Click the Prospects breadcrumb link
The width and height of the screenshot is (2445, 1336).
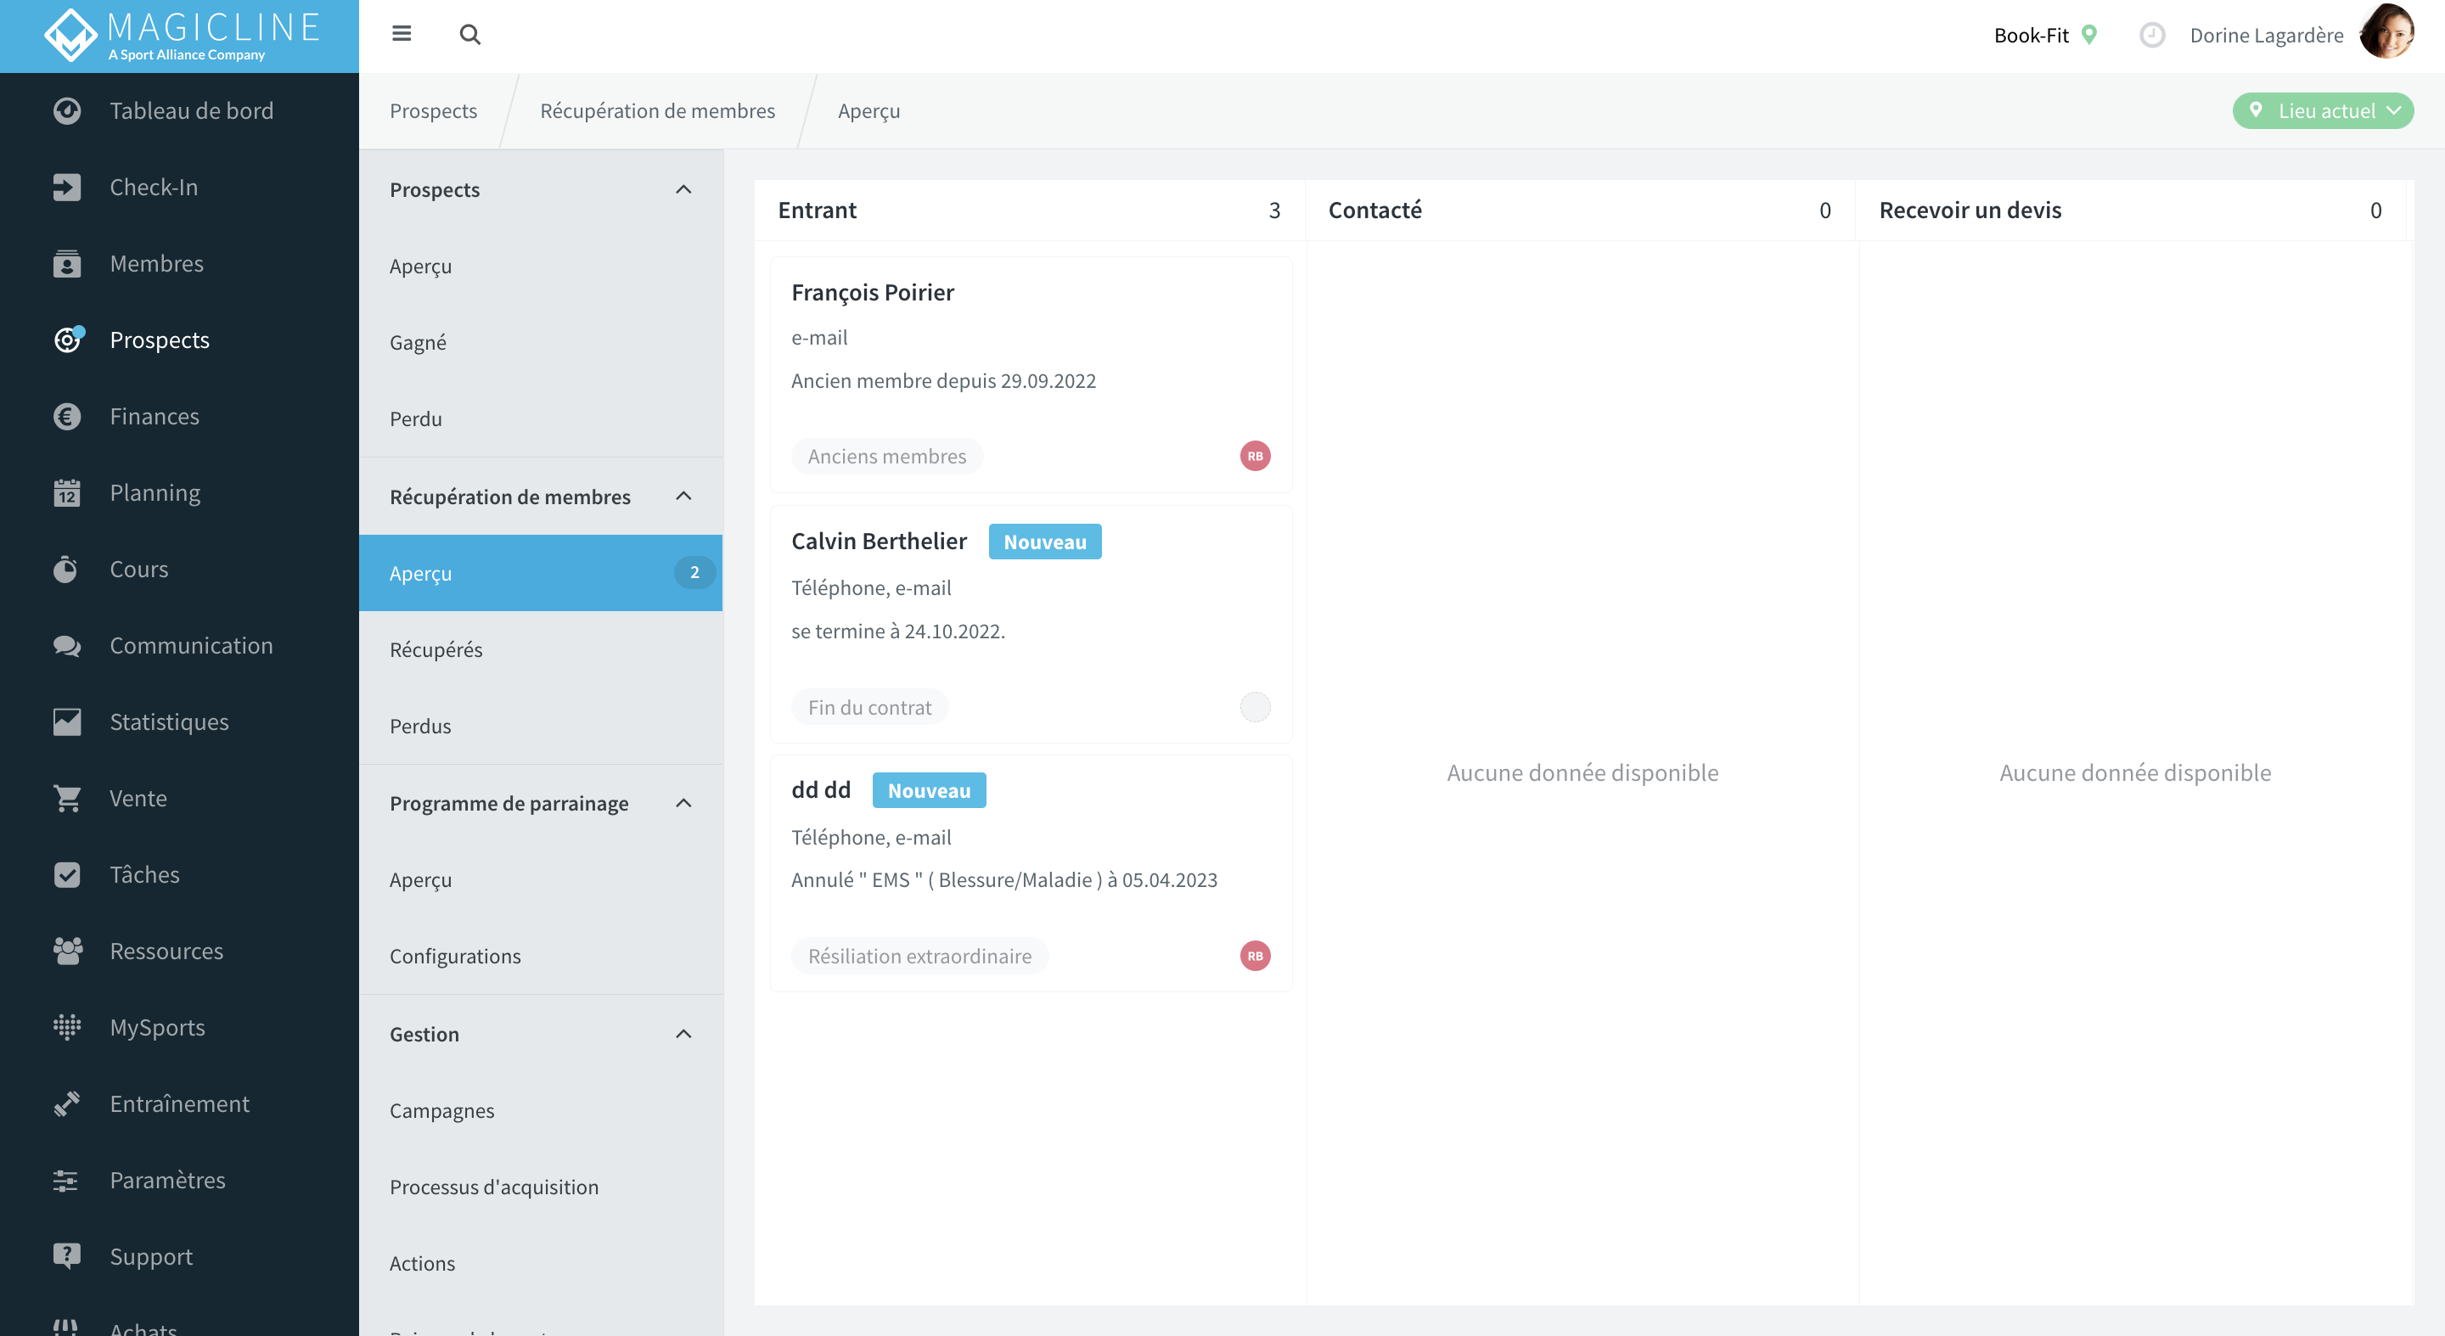433,110
